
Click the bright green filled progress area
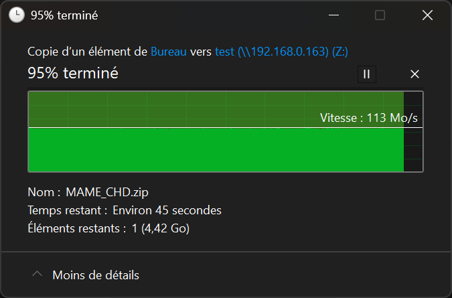pos(214,151)
